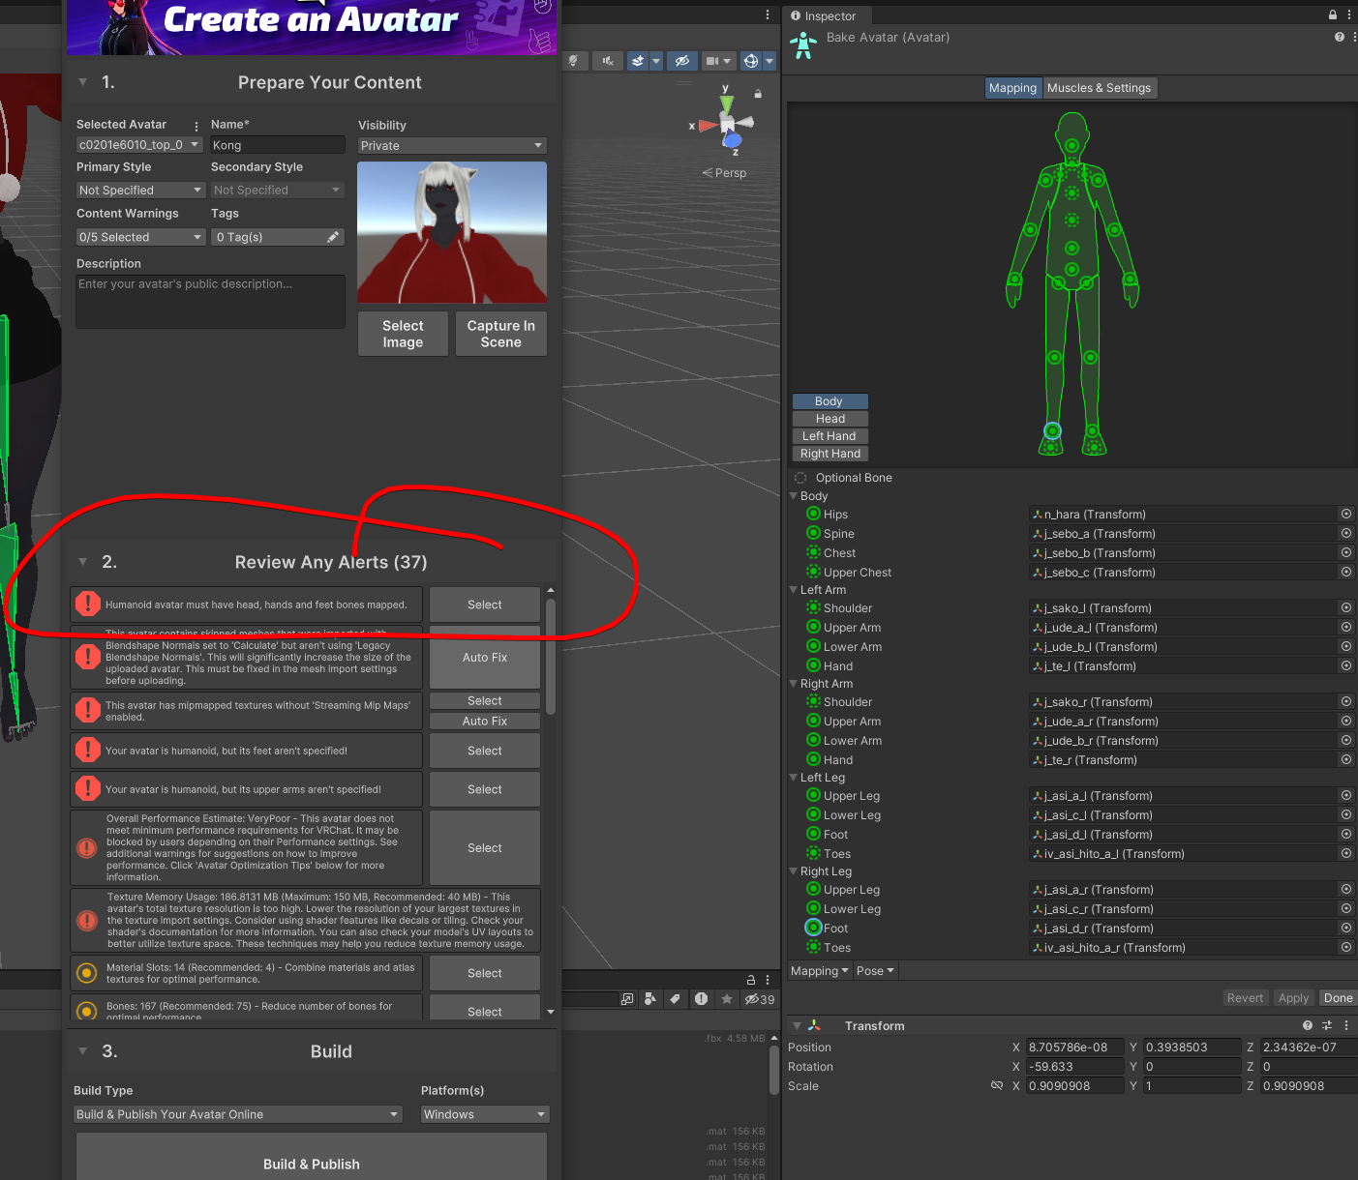
Task: Toggle scene effects layers icon
Action: 638,61
